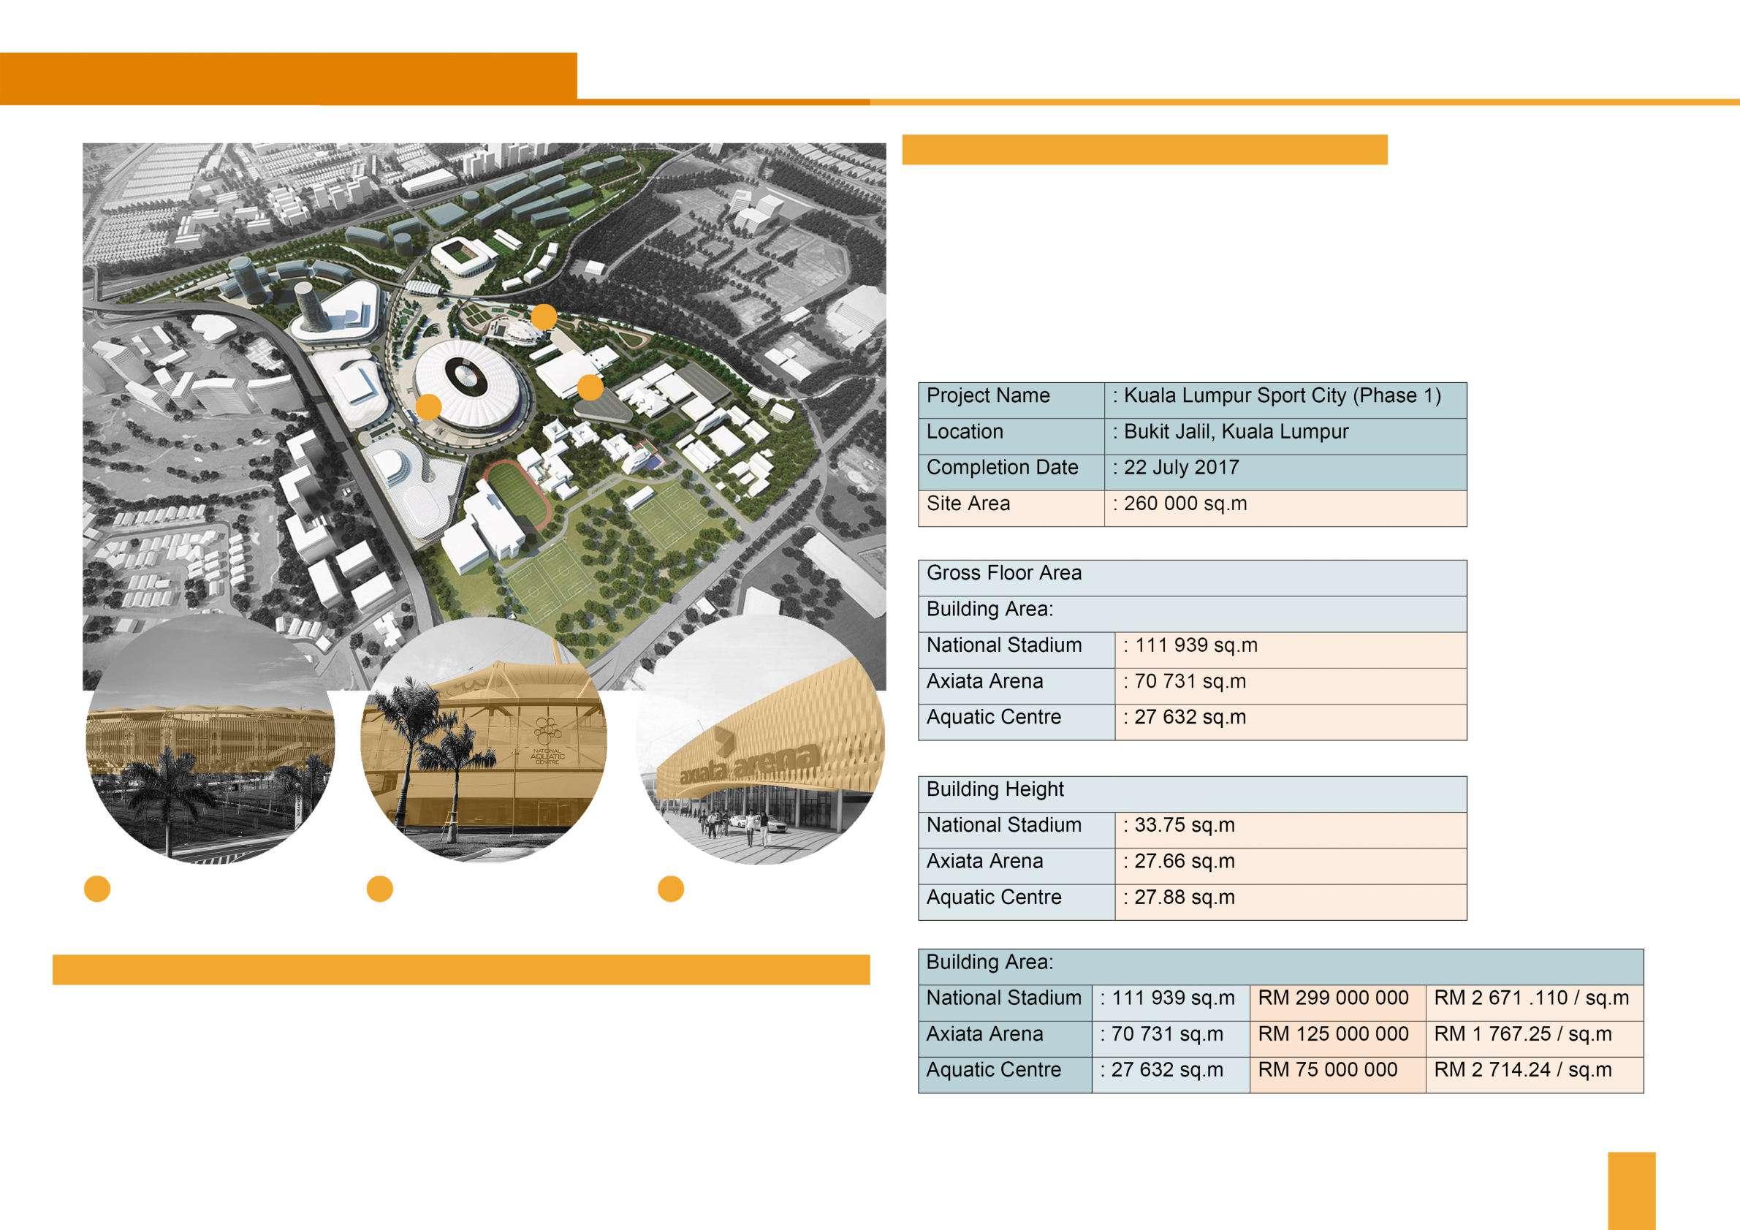
Task: Select the dark orange title bar at top left
Action: [x=288, y=78]
